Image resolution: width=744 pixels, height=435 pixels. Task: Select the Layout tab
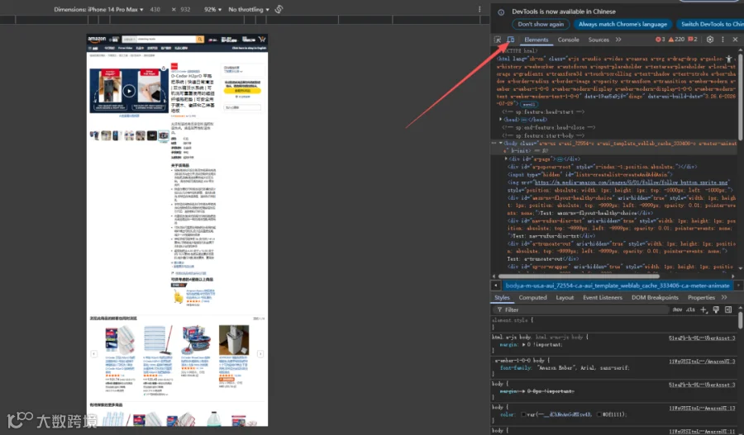565,297
